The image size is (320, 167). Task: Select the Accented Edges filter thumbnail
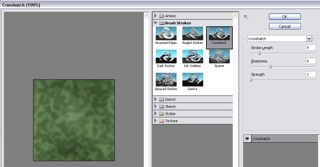tap(166, 33)
